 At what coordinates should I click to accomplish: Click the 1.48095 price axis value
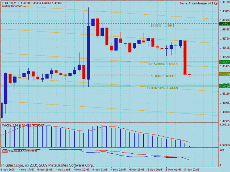[225, 103]
